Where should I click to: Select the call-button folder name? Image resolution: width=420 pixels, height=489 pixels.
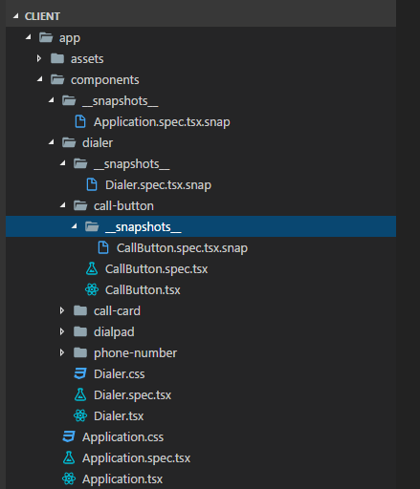click(x=123, y=206)
